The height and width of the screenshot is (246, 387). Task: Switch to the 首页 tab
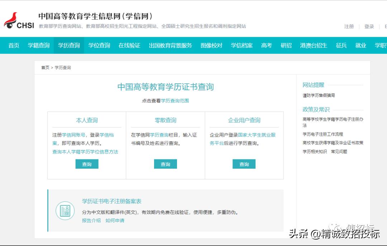point(13,46)
